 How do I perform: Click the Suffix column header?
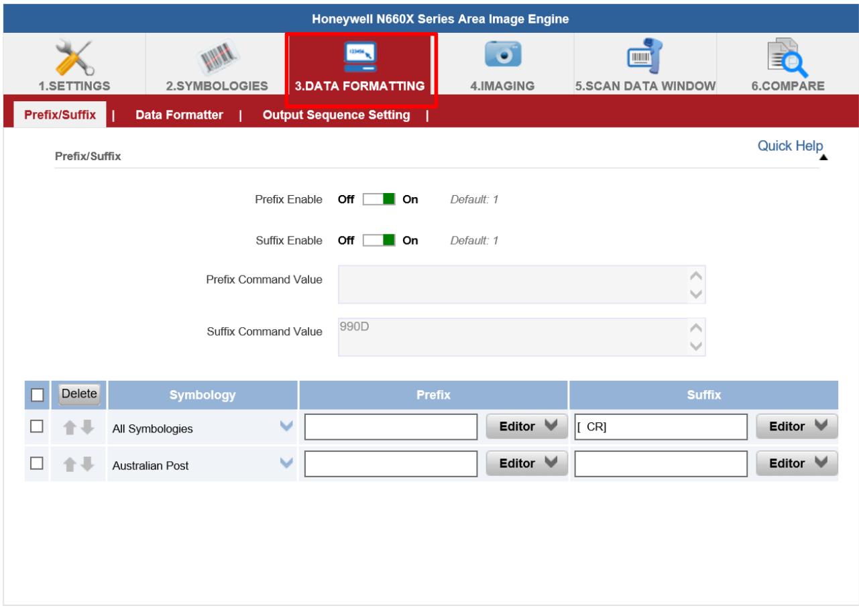[703, 396]
